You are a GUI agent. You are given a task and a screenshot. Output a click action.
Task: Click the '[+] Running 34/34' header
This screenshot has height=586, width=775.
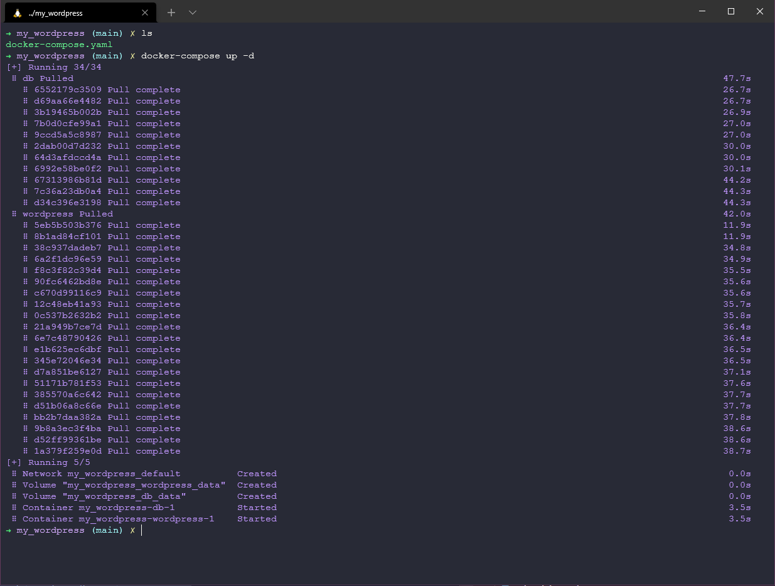pyautogui.click(x=53, y=67)
